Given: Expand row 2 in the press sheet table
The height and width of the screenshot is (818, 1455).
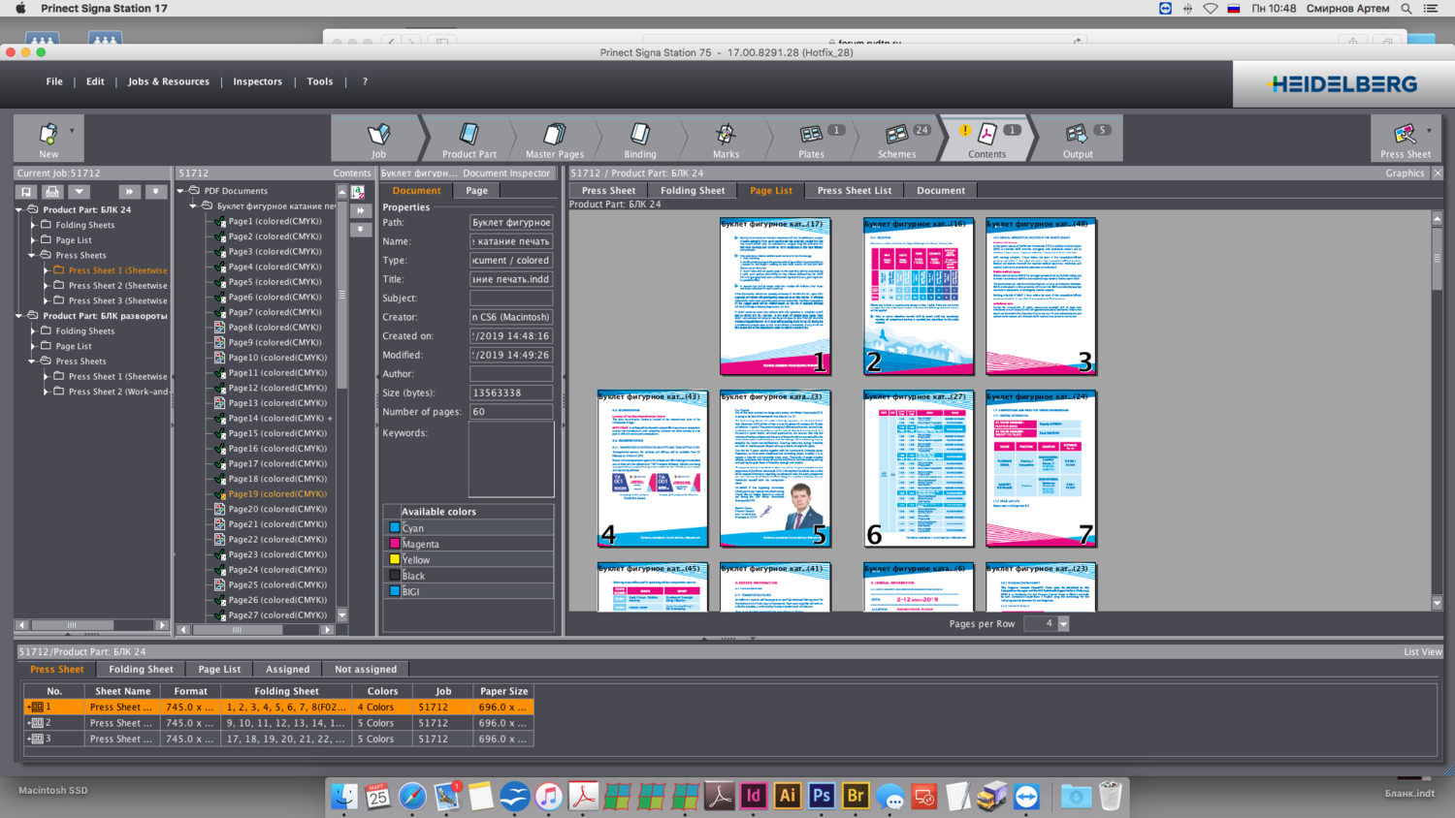Looking at the screenshot, I should pyautogui.click(x=29, y=723).
